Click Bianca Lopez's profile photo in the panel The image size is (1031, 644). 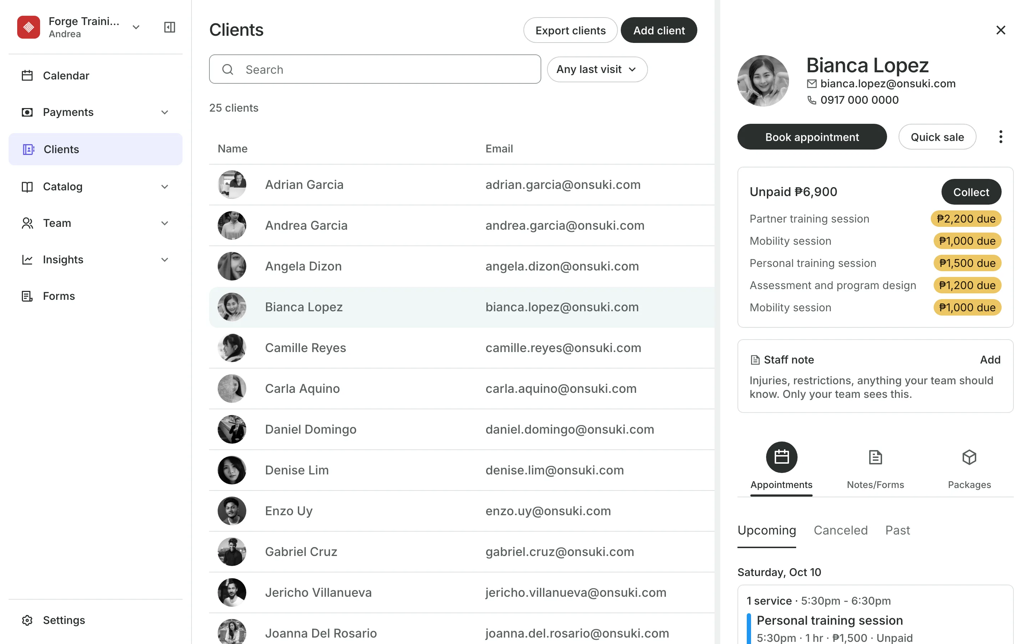[x=763, y=80]
